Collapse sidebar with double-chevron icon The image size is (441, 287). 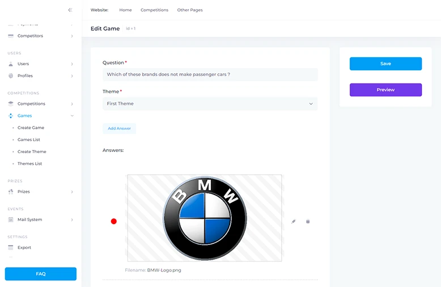click(x=70, y=10)
